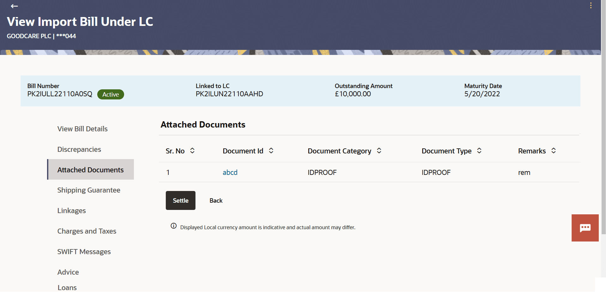Open the Shipping Guarantee section
Screen dimensions: 606x292
89,190
